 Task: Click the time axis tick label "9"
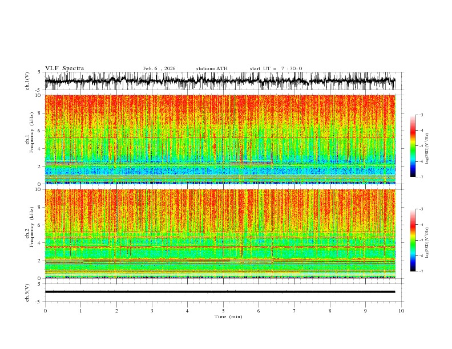tap(365, 311)
